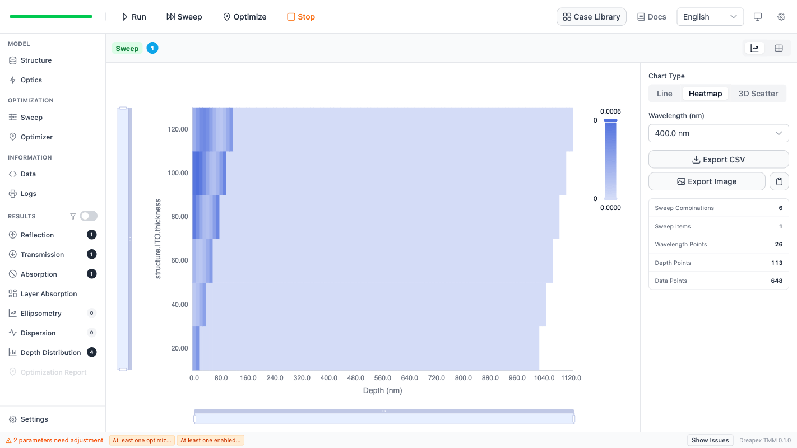
Task: Open the app settings gear icon
Action: [x=781, y=17]
